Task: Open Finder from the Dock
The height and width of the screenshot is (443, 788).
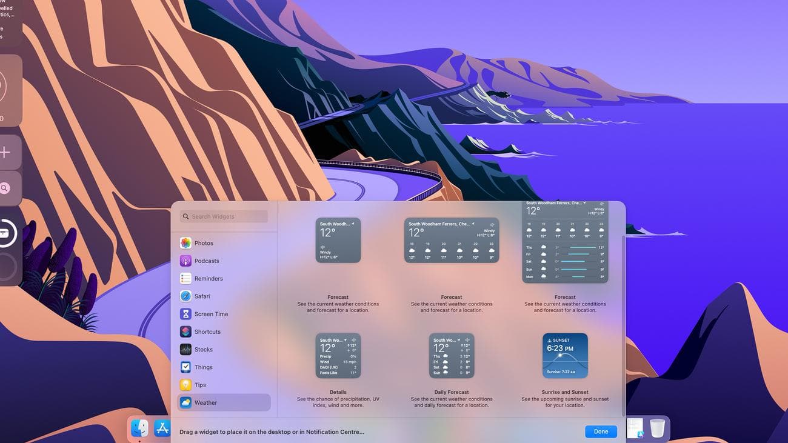Action: coord(139,428)
